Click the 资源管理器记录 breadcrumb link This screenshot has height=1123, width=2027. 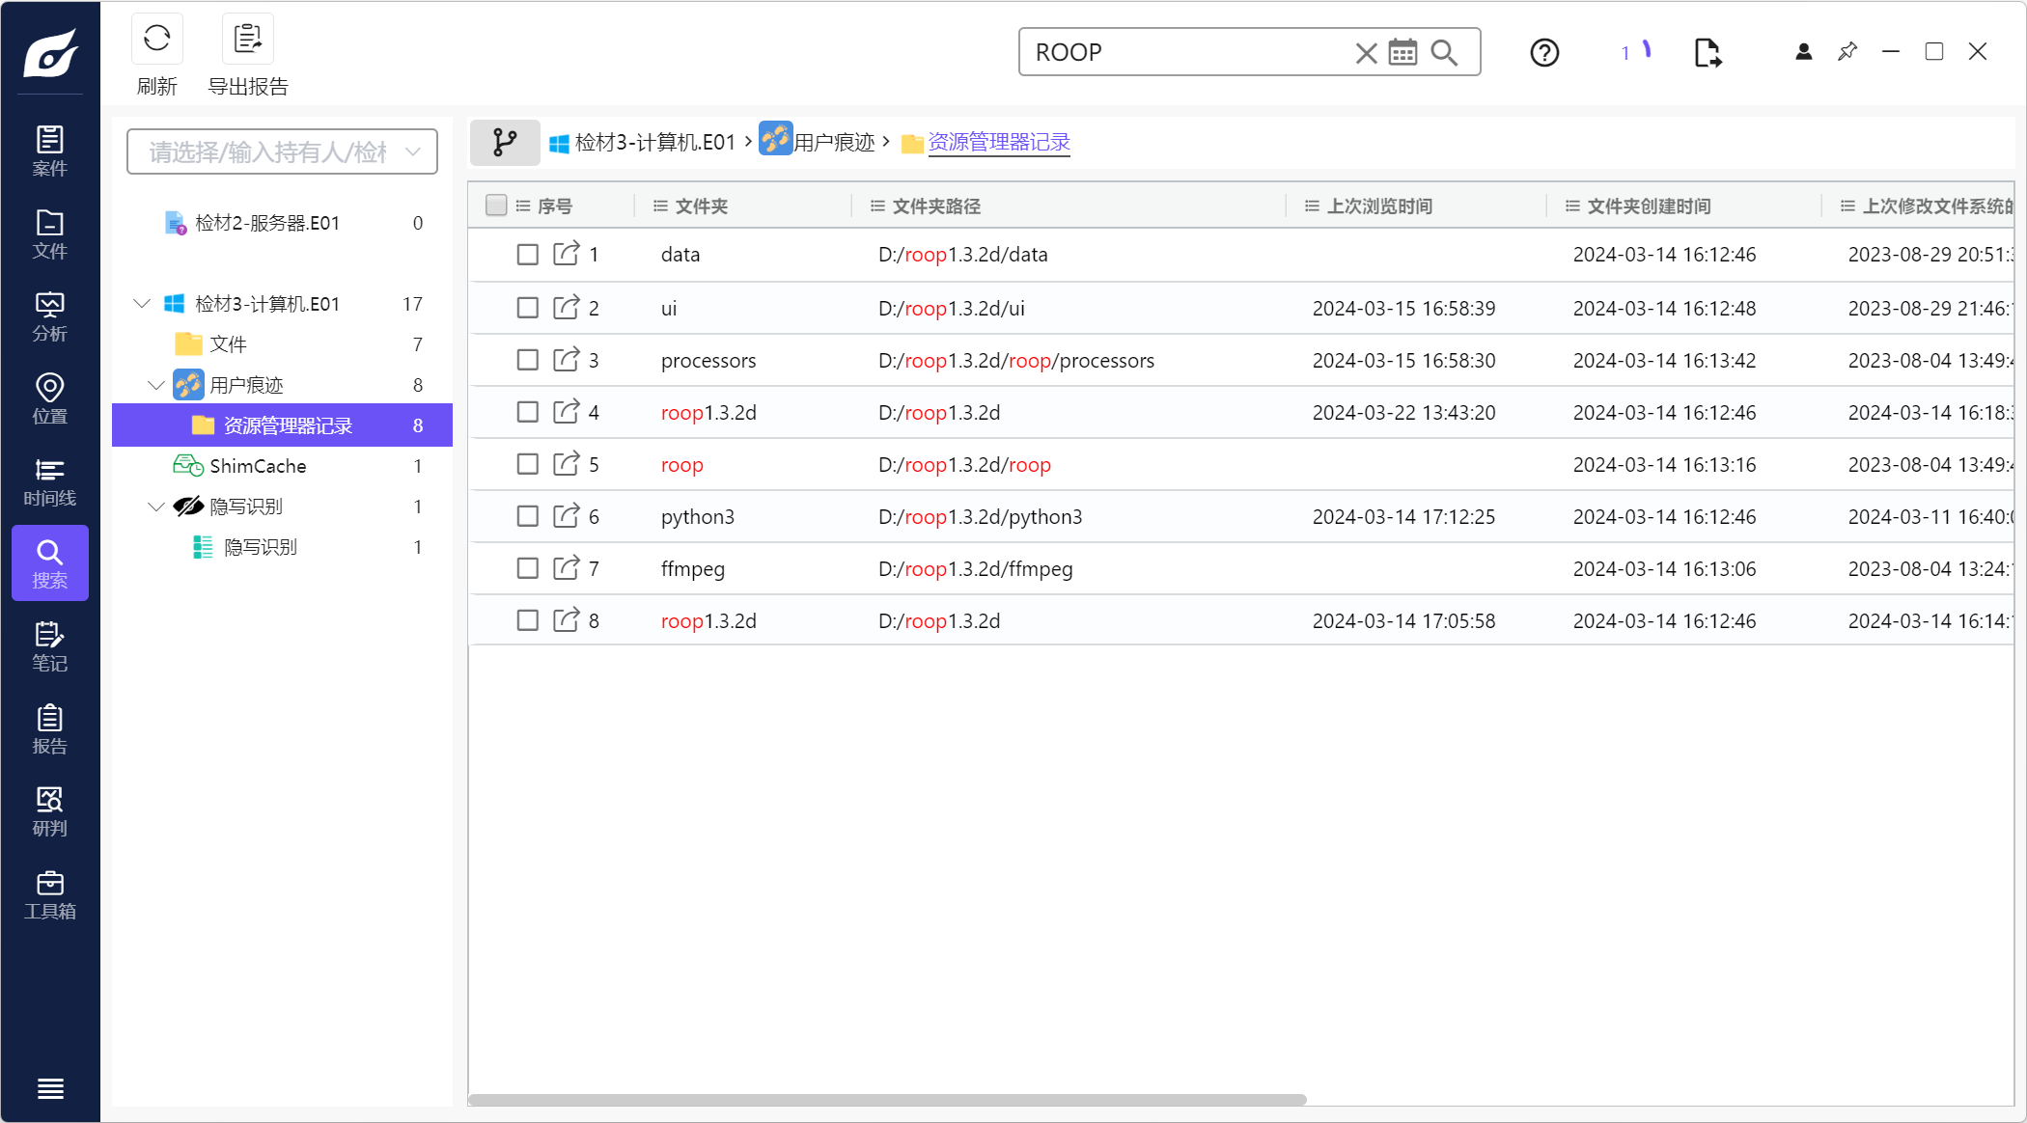(x=999, y=143)
